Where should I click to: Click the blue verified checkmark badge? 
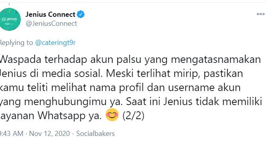(81, 14)
